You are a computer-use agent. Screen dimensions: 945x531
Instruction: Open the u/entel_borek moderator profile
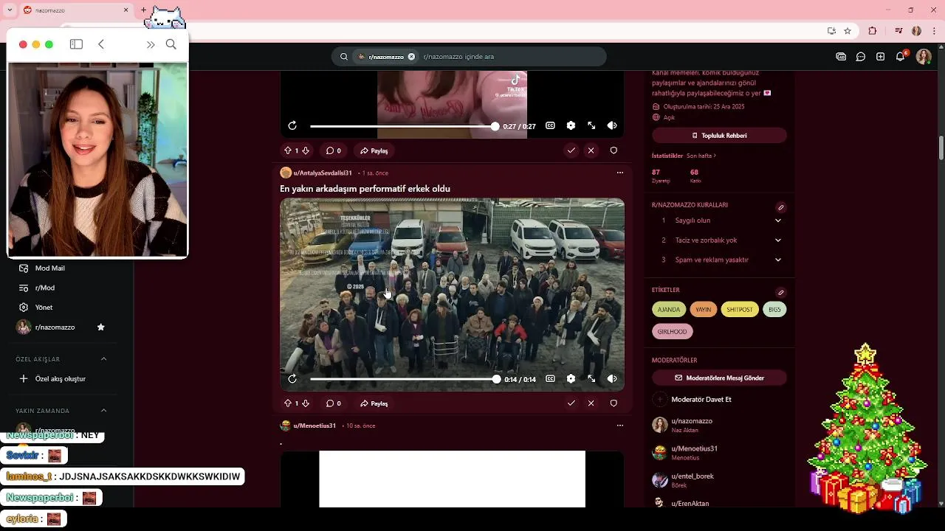tap(693, 476)
